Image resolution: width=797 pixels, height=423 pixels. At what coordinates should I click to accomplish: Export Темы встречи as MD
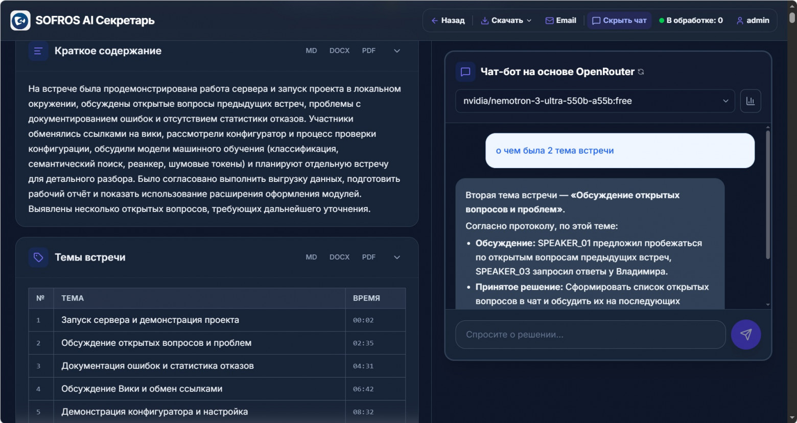(x=311, y=257)
